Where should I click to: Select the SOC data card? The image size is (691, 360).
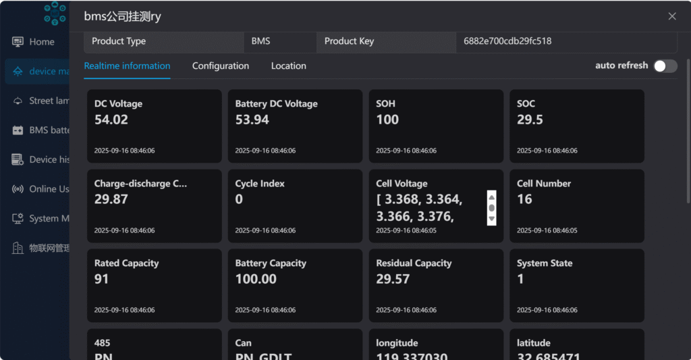pyautogui.click(x=576, y=126)
